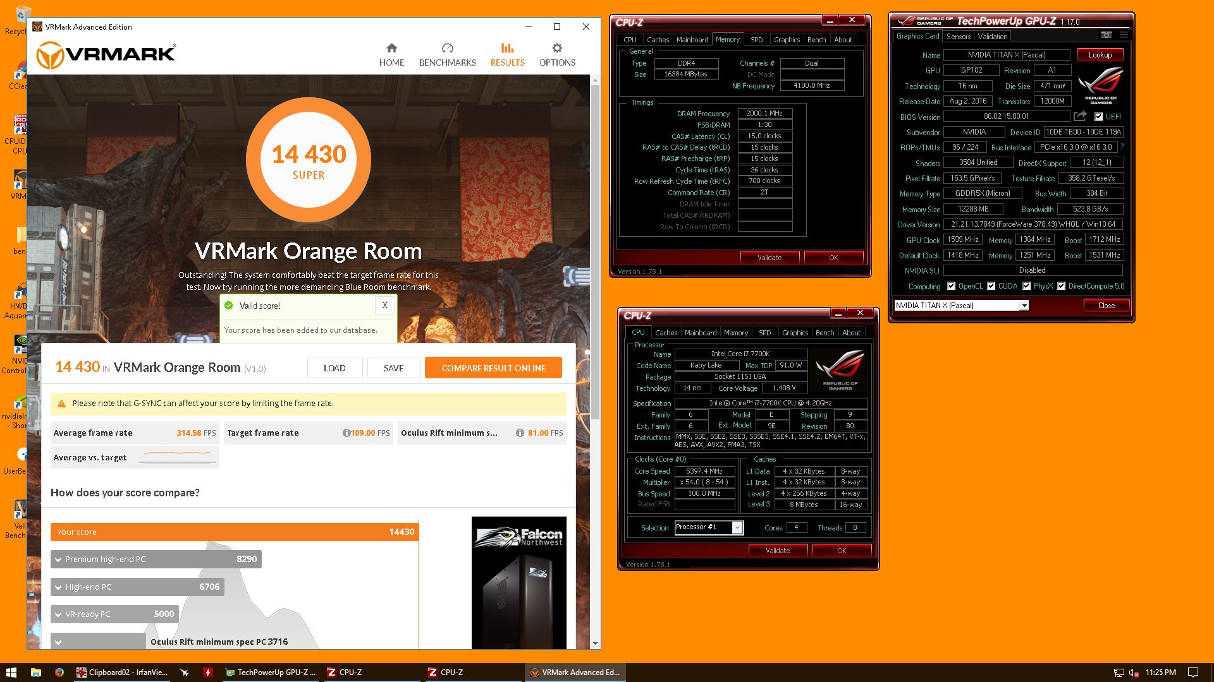The image size is (1214, 682).
Task: Click the Lookup button in GPU-Z
Action: pyautogui.click(x=1100, y=55)
